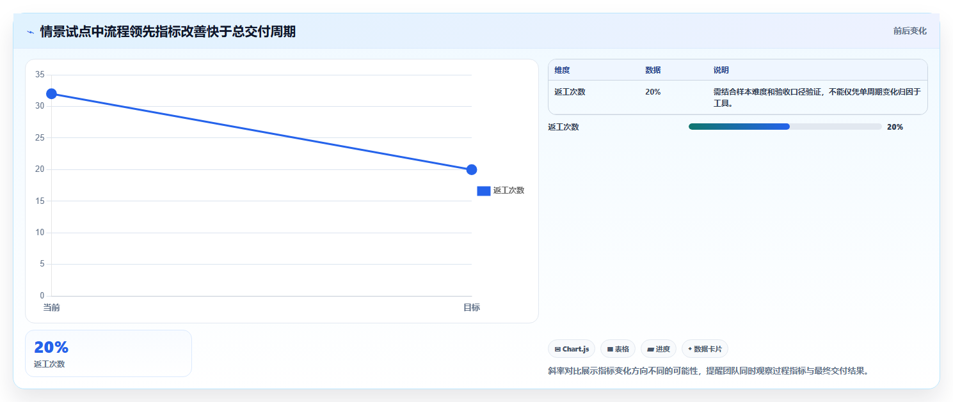Click the 表格 tag
953x402 pixels.
pyautogui.click(x=618, y=349)
